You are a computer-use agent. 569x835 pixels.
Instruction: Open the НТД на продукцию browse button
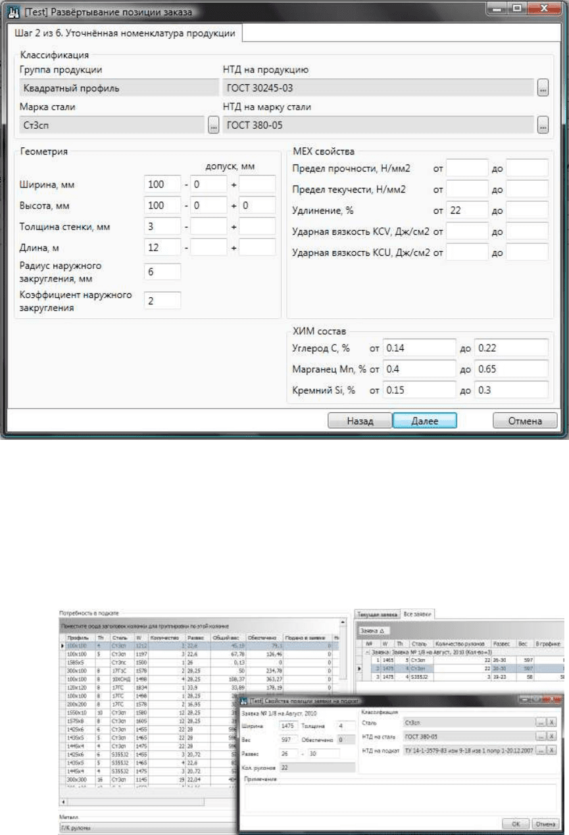tap(542, 87)
